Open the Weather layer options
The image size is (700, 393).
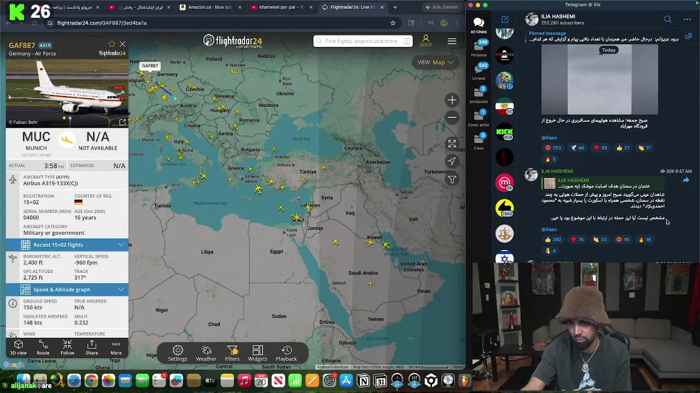tap(206, 354)
